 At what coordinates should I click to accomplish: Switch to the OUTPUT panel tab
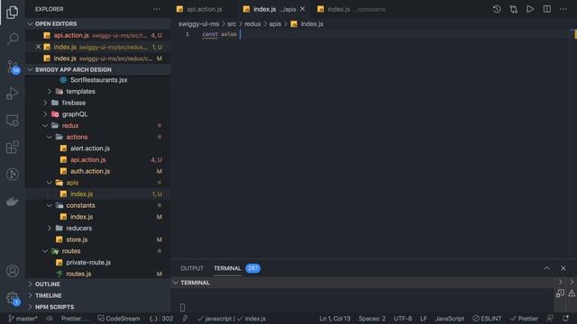(192, 268)
